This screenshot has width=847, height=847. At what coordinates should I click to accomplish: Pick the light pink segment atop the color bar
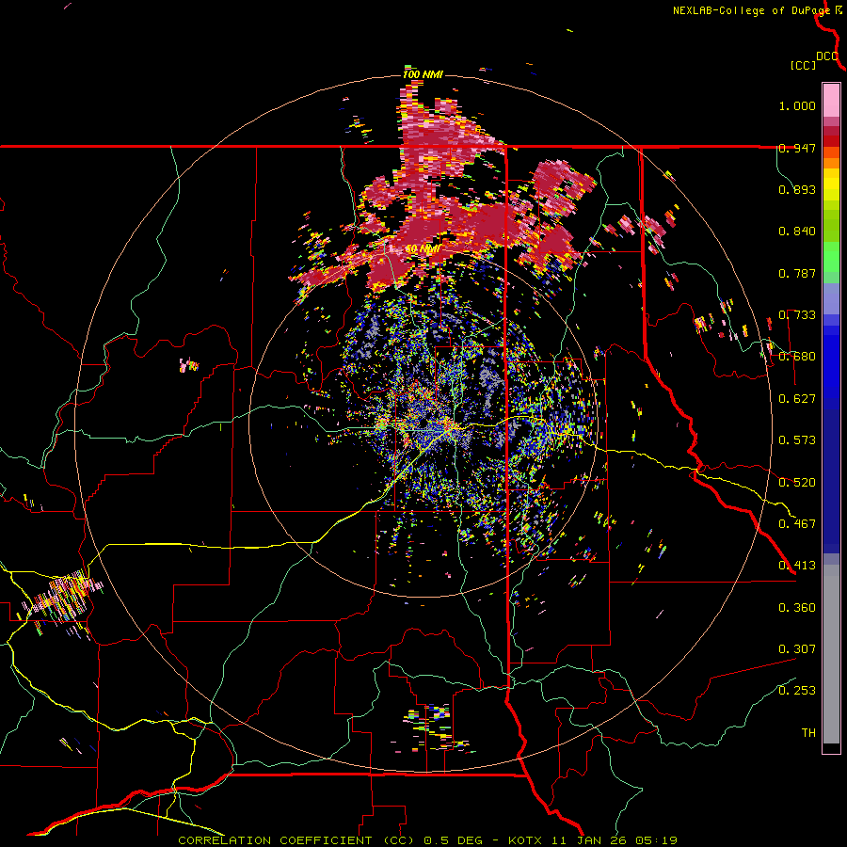point(831,100)
